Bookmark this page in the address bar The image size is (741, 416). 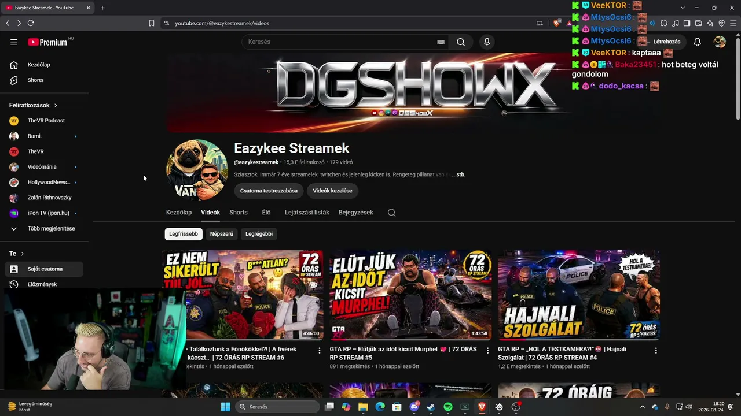pos(152,23)
